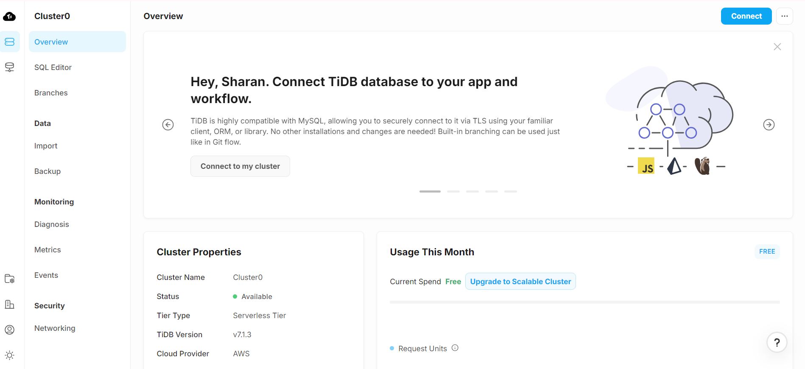
Task: Close the welcome banner
Action: 777,47
